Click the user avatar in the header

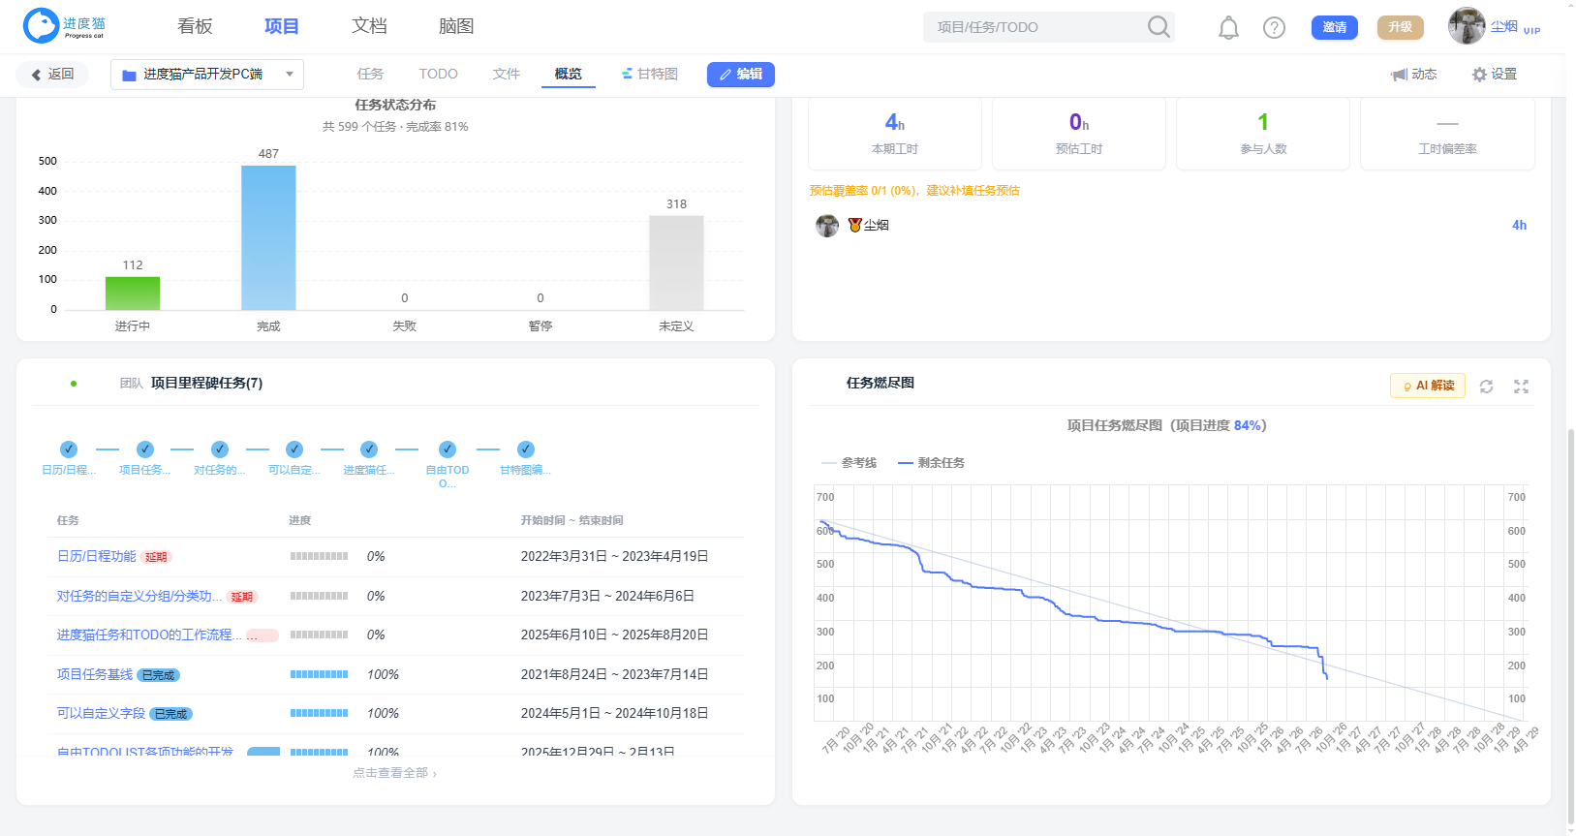tap(1467, 26)
